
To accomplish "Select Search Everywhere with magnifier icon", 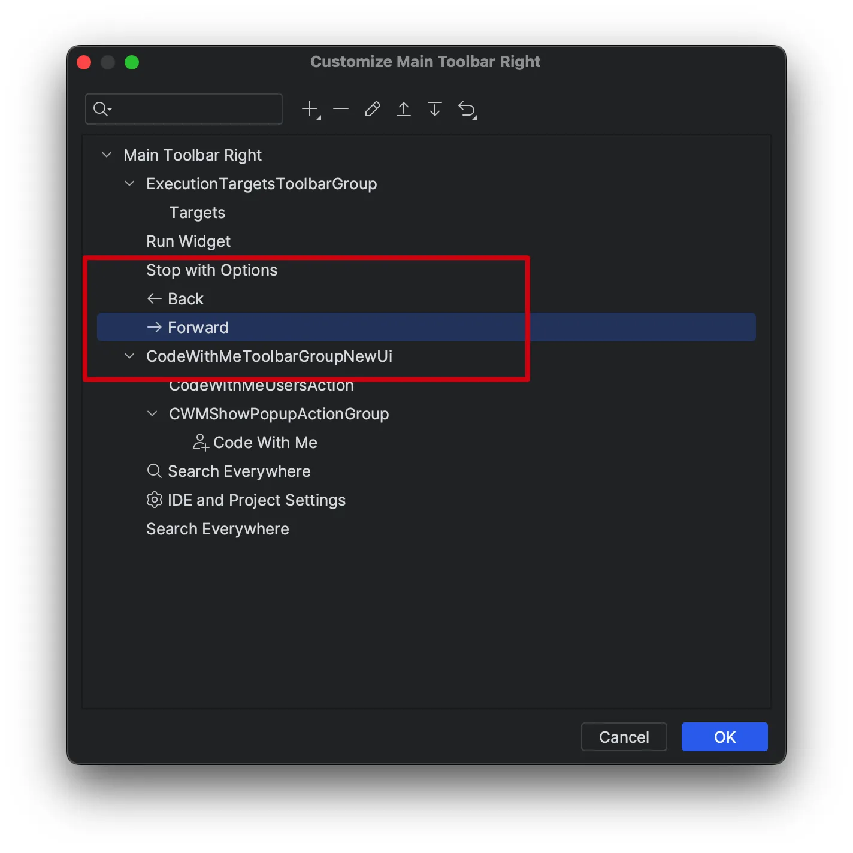I will click(x=238, y=471).
